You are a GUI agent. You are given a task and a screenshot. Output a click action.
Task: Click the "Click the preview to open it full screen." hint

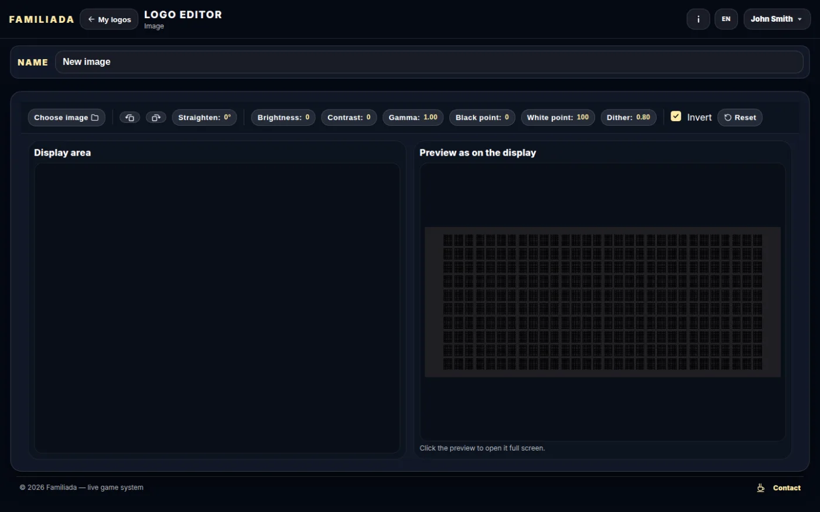482,448
